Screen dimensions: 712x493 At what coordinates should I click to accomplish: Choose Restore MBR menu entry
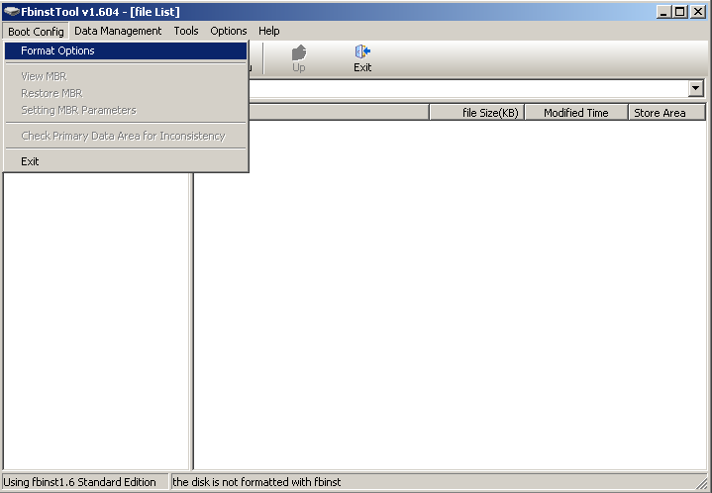tap(126, 93)
